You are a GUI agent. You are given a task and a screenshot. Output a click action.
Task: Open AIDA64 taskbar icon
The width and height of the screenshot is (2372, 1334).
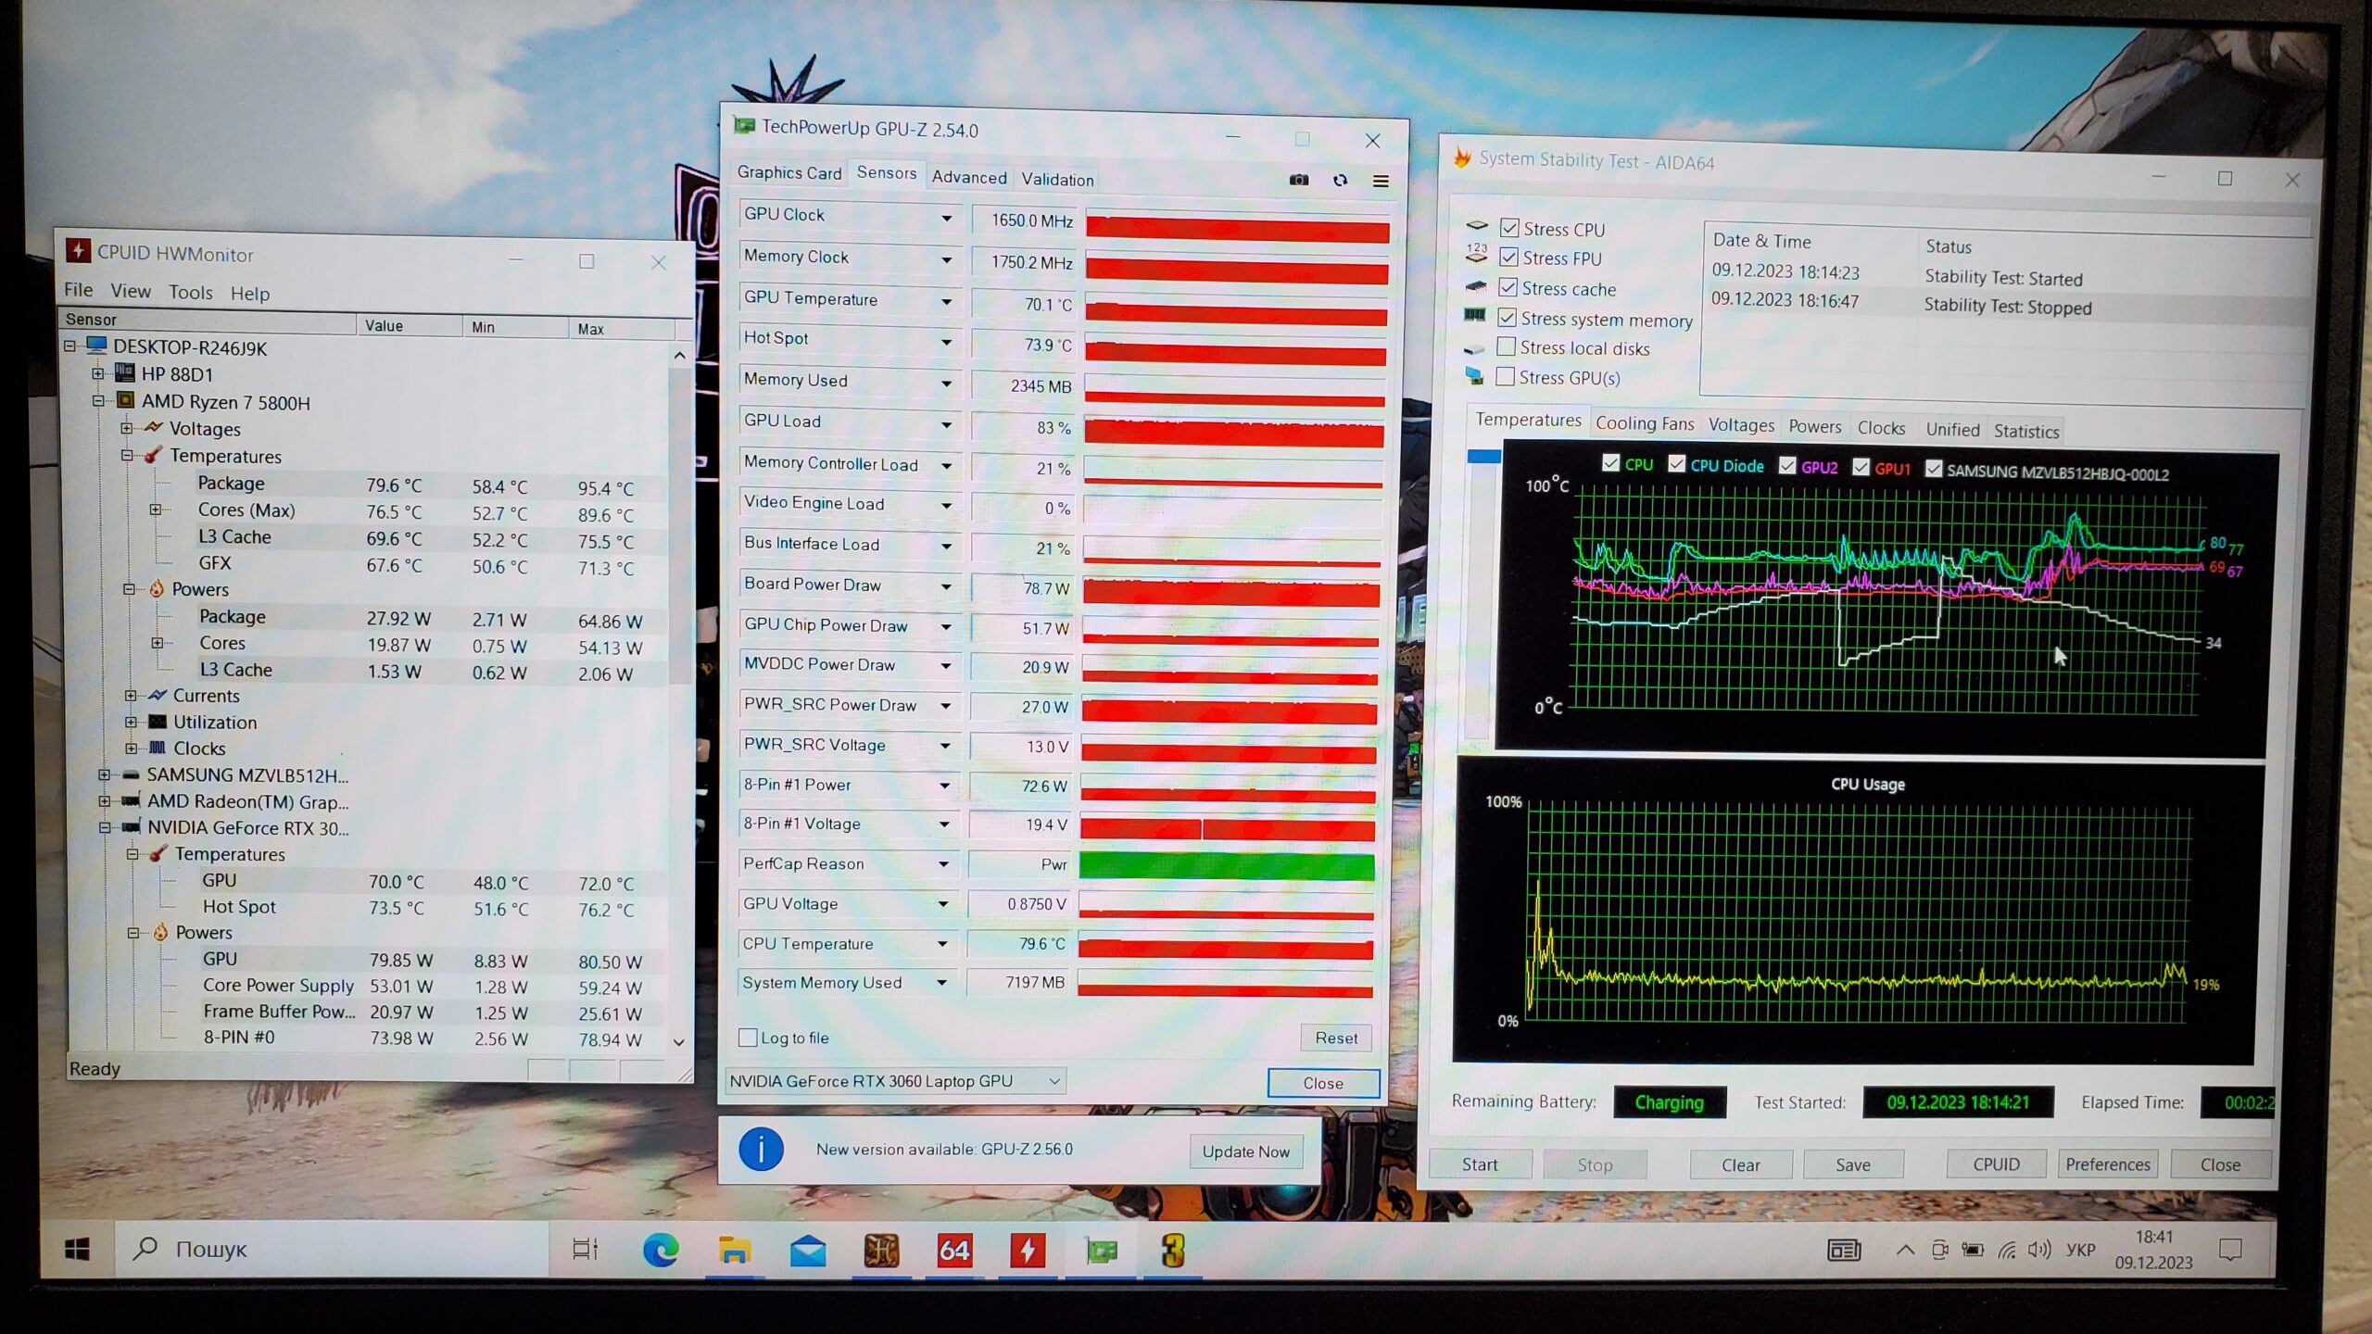(954, 1251)
